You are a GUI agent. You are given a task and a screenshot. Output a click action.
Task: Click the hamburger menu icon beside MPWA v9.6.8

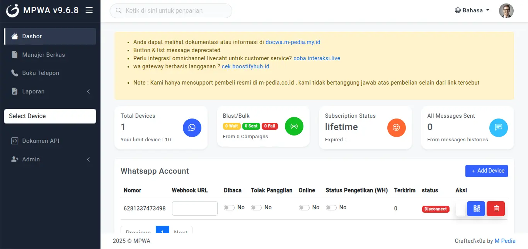(89, 10)
